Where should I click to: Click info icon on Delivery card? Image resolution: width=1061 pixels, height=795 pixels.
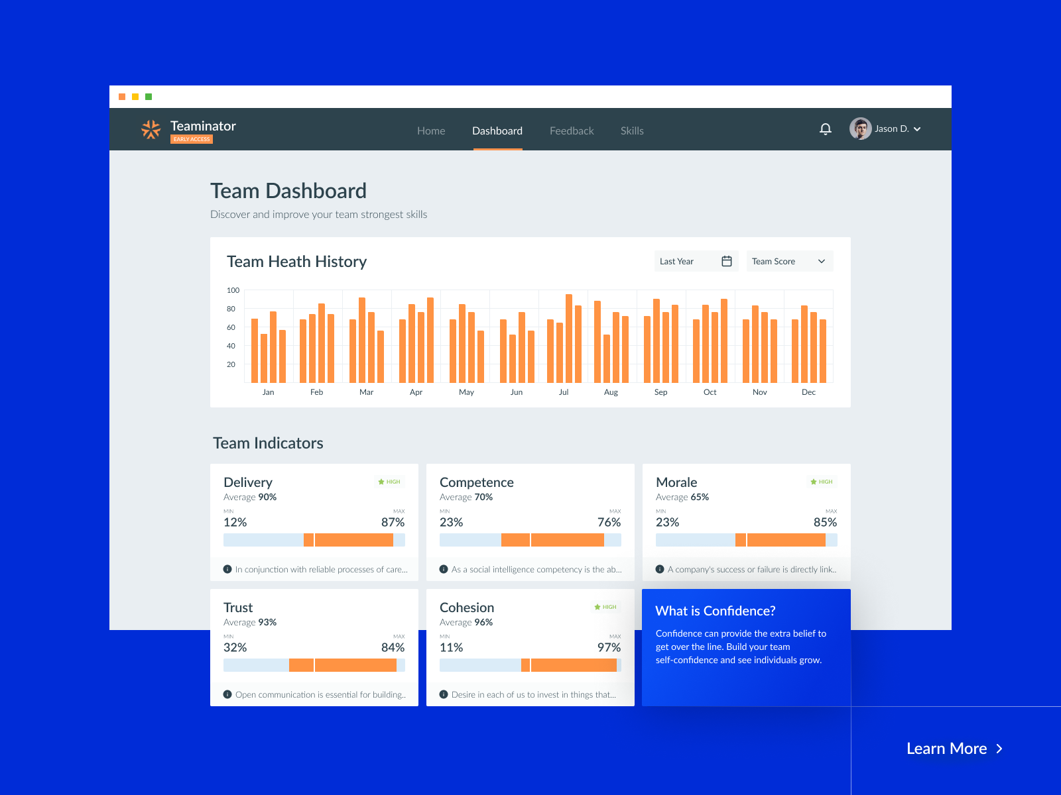point(227,569)
